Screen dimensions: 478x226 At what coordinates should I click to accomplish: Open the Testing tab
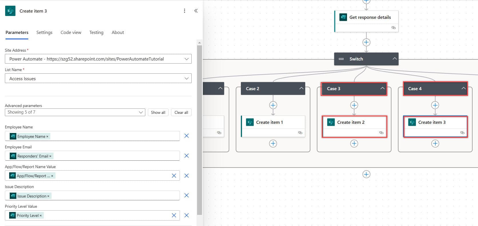(x=96, y=33)
